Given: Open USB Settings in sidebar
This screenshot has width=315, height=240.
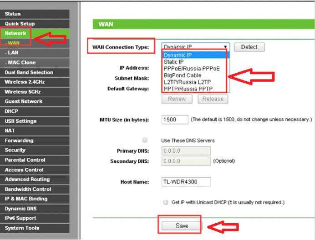Looking at the screenshot, I should [35, 121].
